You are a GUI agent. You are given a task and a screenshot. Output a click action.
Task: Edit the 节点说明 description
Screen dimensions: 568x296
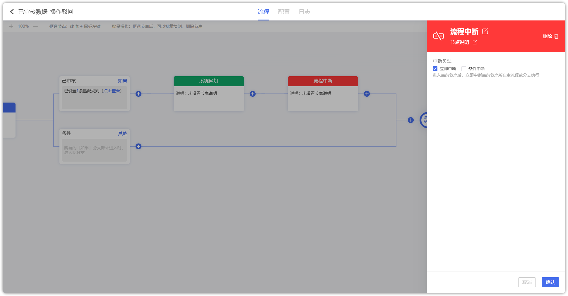475,42
